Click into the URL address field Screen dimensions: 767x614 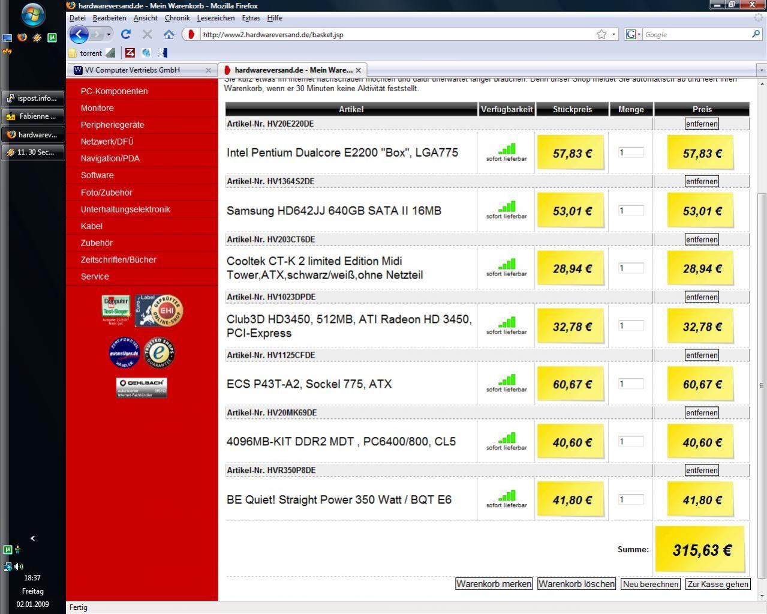(396, 35)
